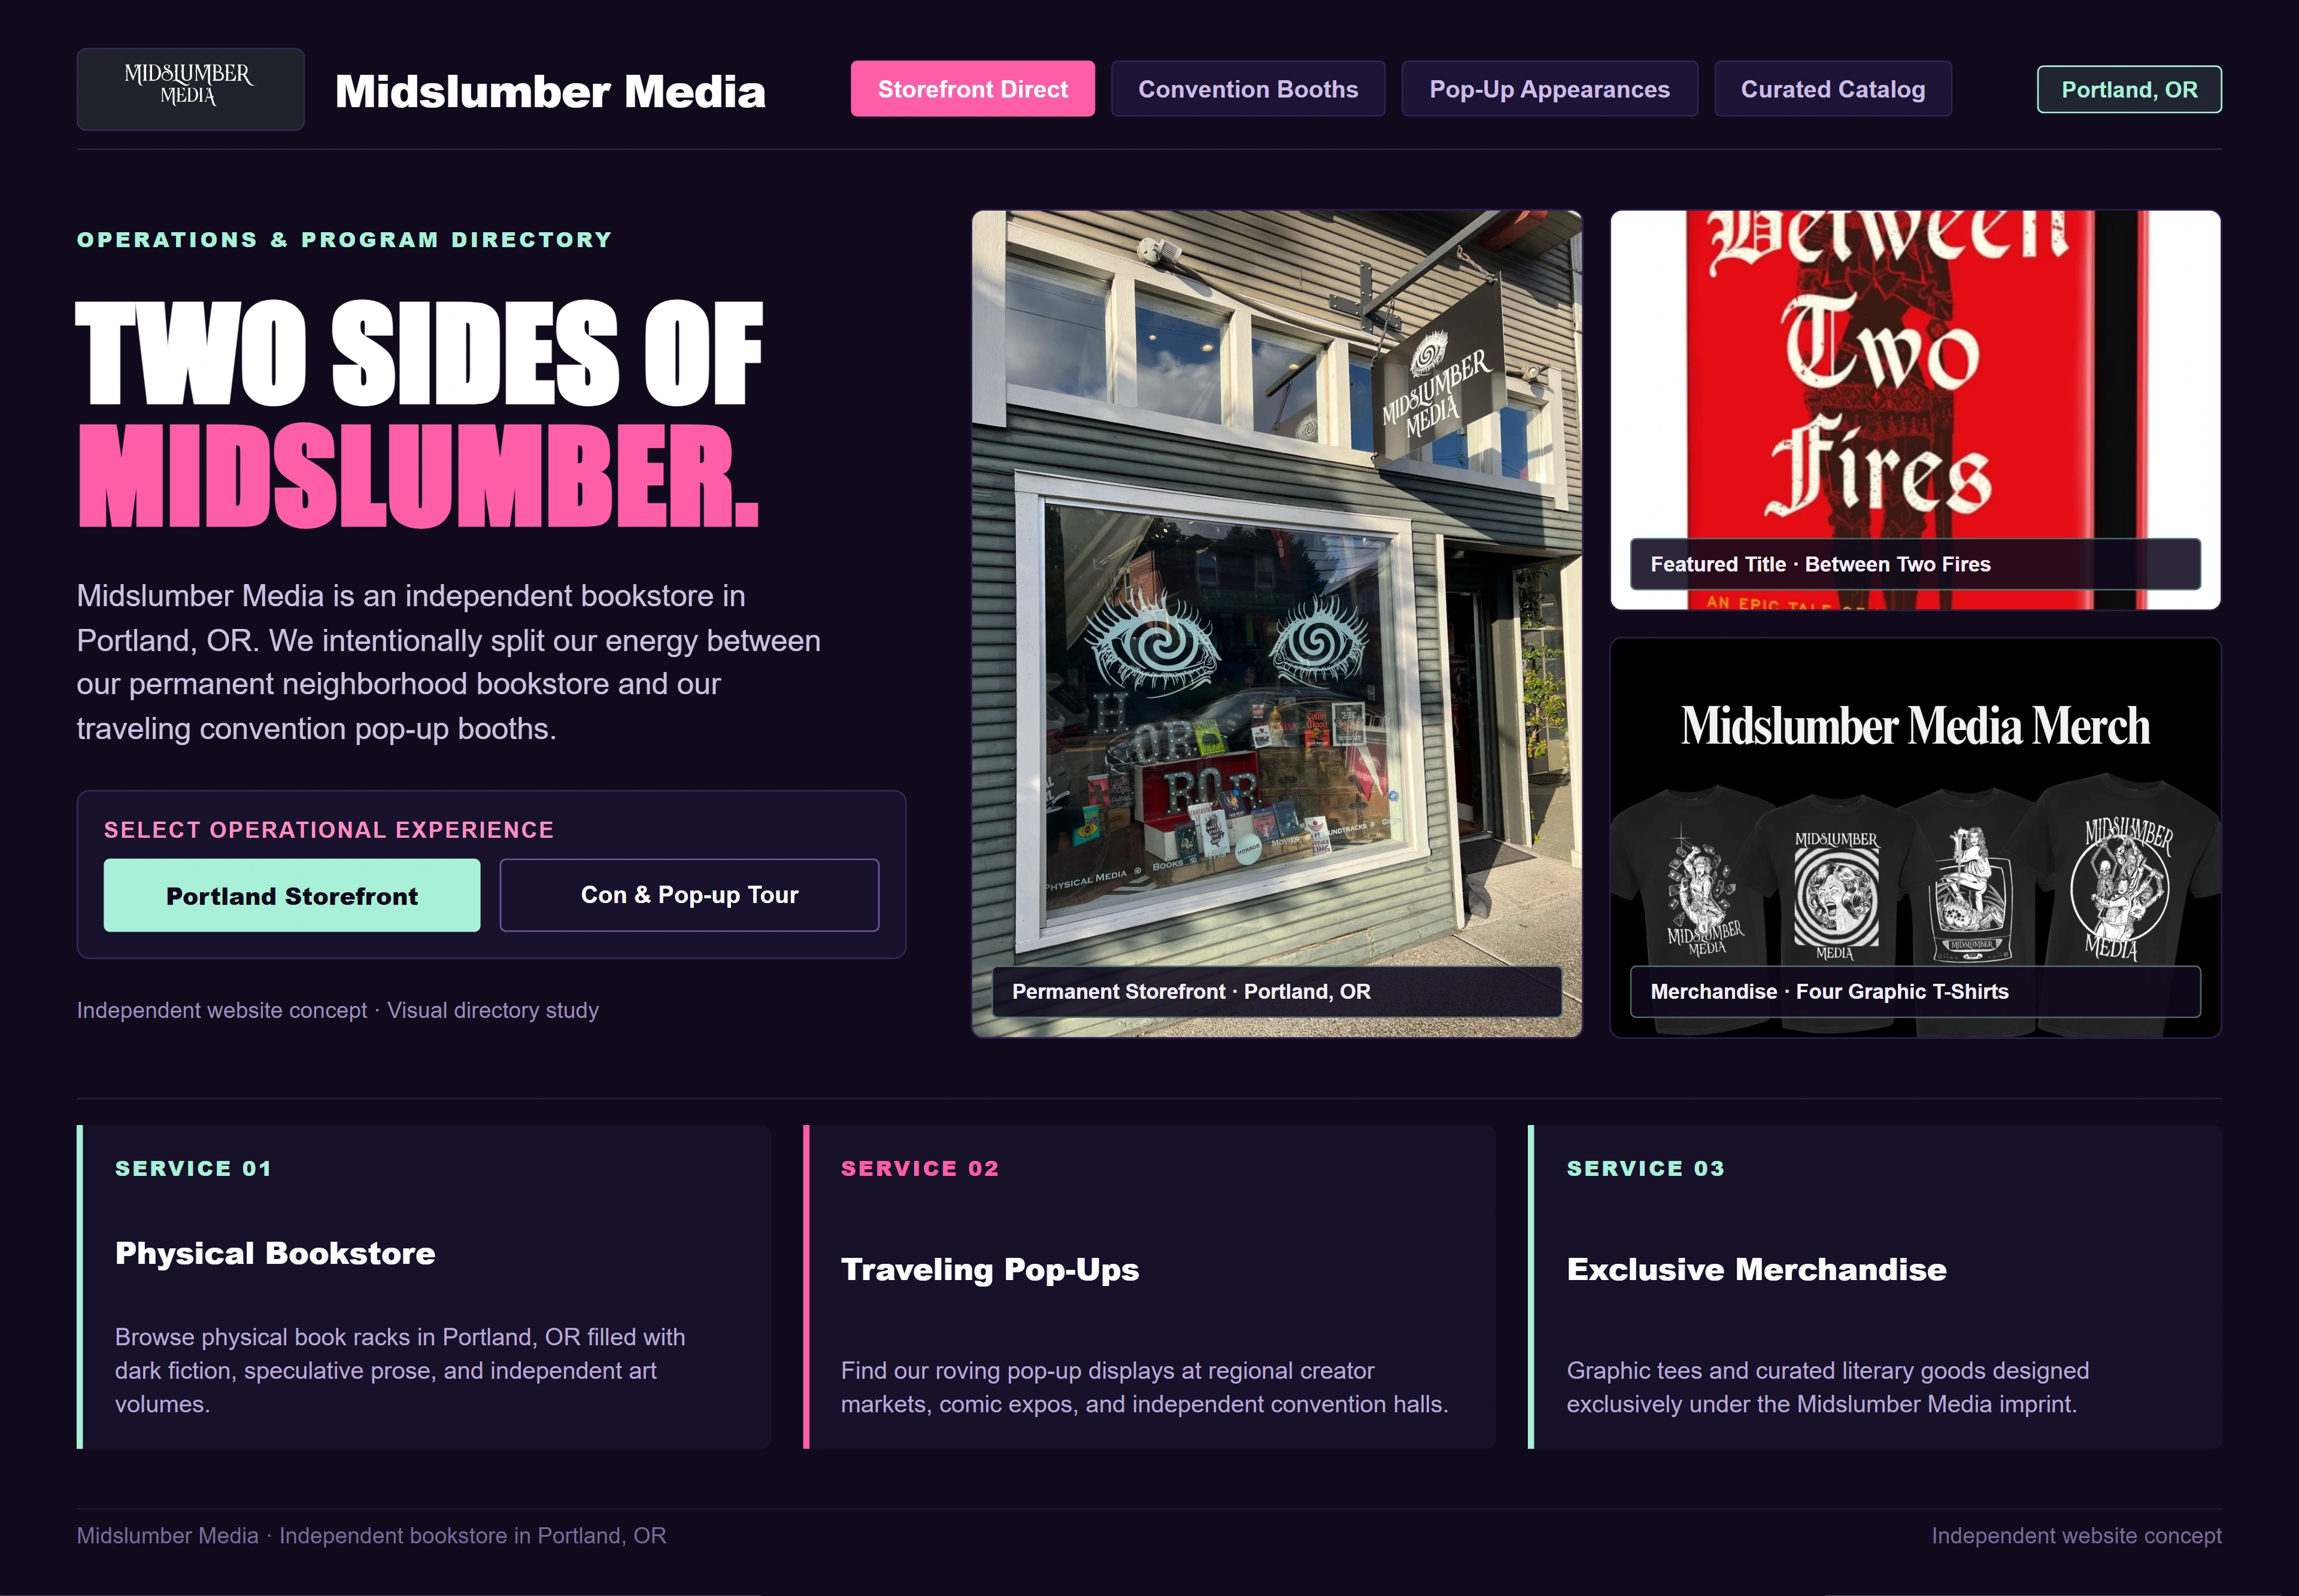The height and width of the screenshot is (1596, 2299).
Task: Click the Physical Bookstore description text
Action: 400,1370
